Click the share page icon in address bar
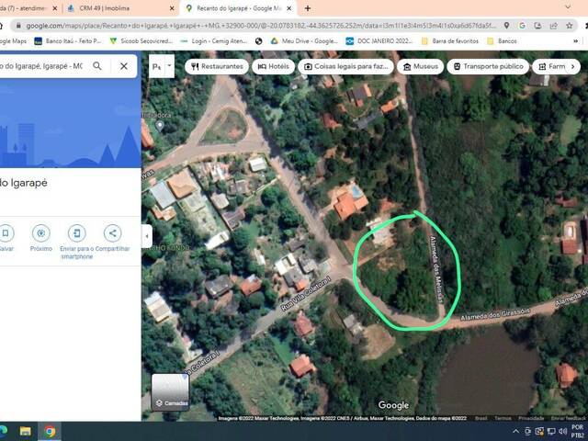 (x=553, y=26)
